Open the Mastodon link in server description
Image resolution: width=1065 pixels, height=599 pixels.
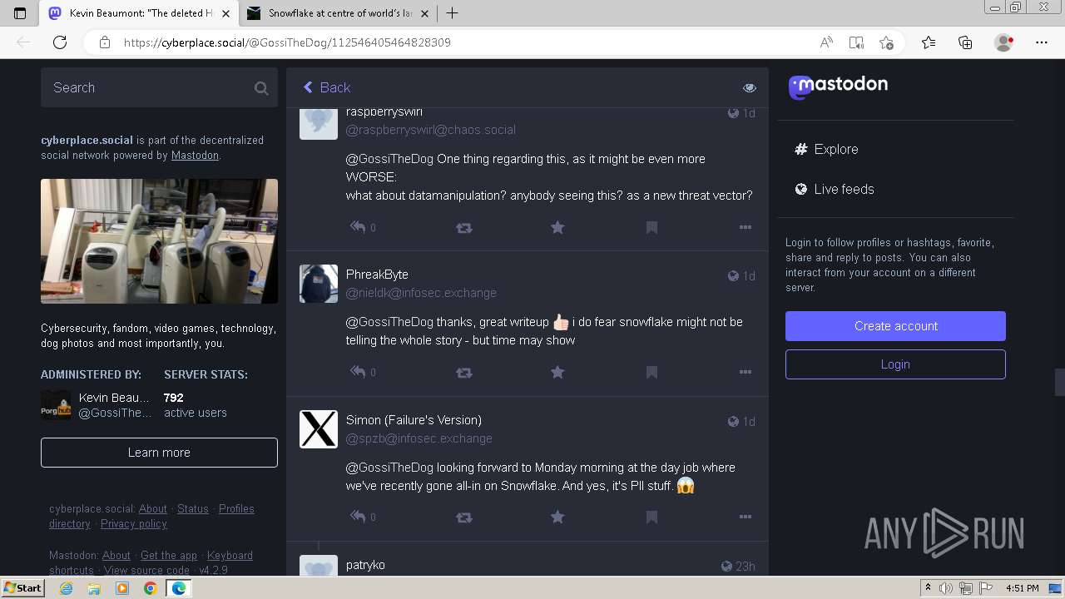195,156
